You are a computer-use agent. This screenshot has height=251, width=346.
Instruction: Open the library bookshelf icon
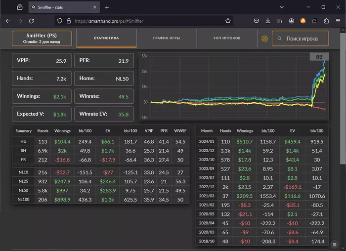279,21
